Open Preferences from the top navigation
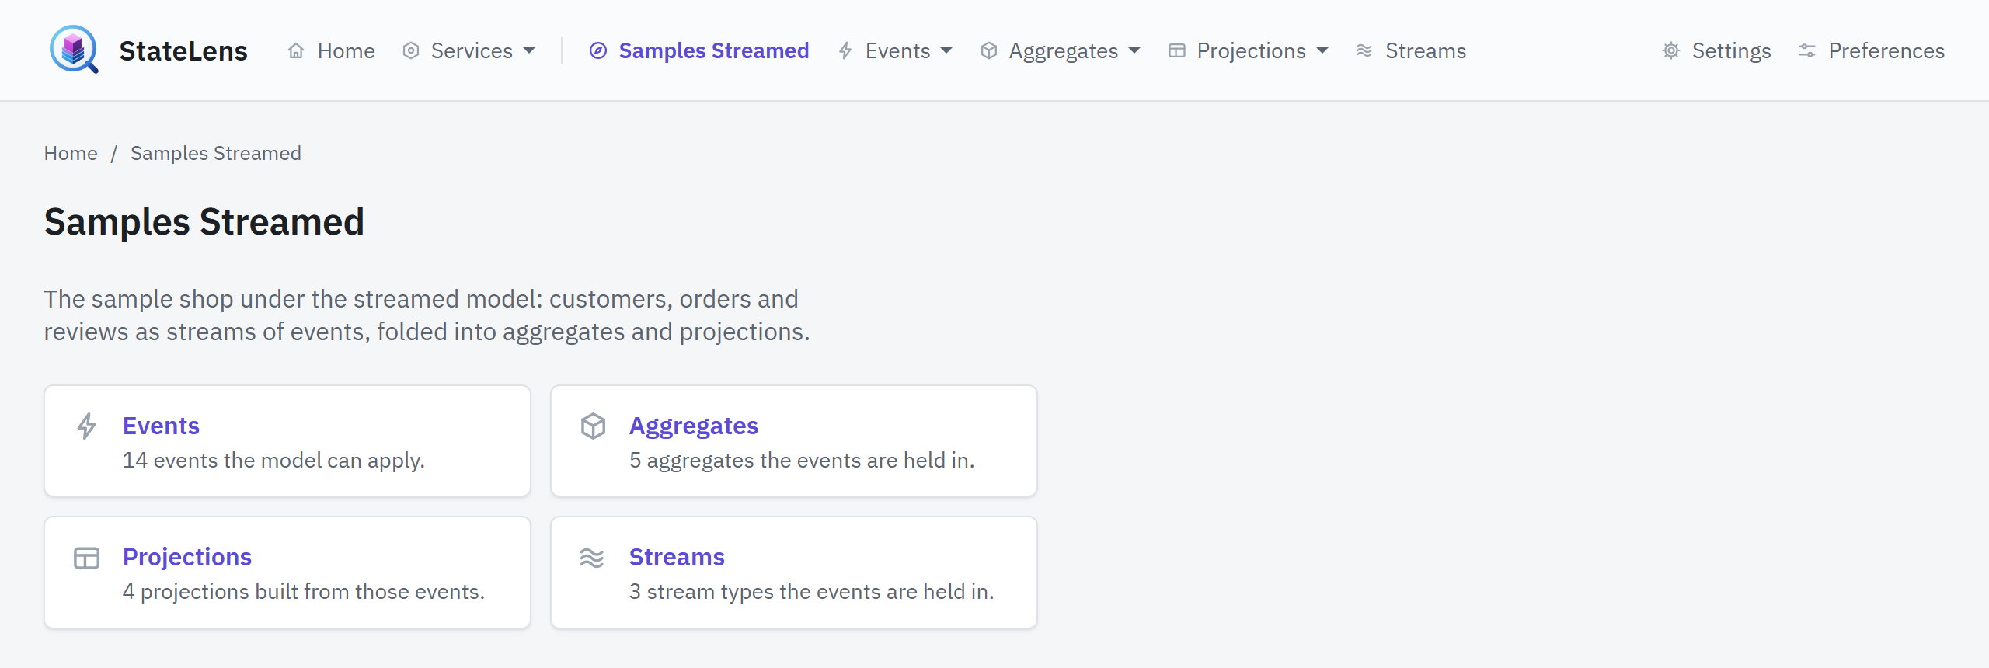The image size is (1989, 668). pos(1872,51)
